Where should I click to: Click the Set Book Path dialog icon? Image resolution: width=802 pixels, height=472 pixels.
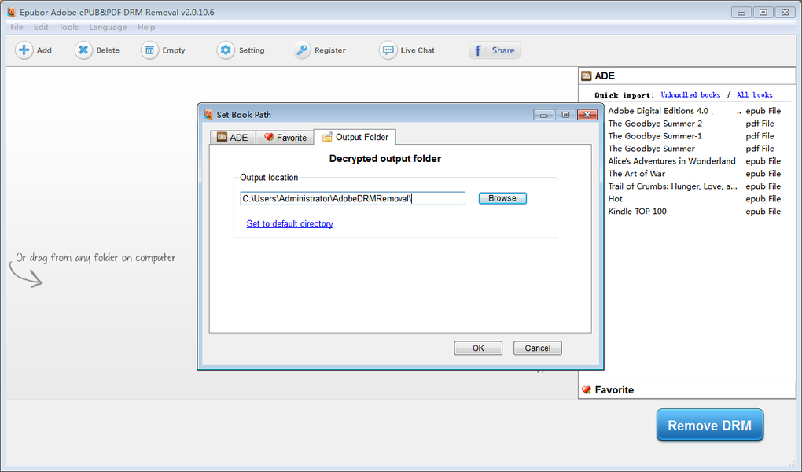pos(208,115)
